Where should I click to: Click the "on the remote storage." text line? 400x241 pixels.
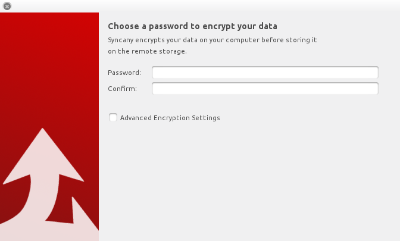click(147, 51)
